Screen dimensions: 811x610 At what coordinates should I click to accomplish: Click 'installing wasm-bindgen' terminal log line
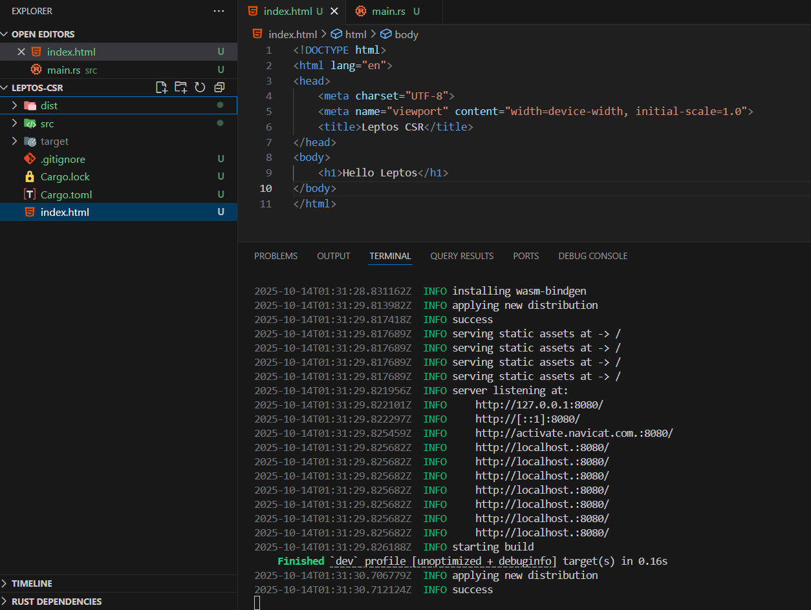coord(519,291)
